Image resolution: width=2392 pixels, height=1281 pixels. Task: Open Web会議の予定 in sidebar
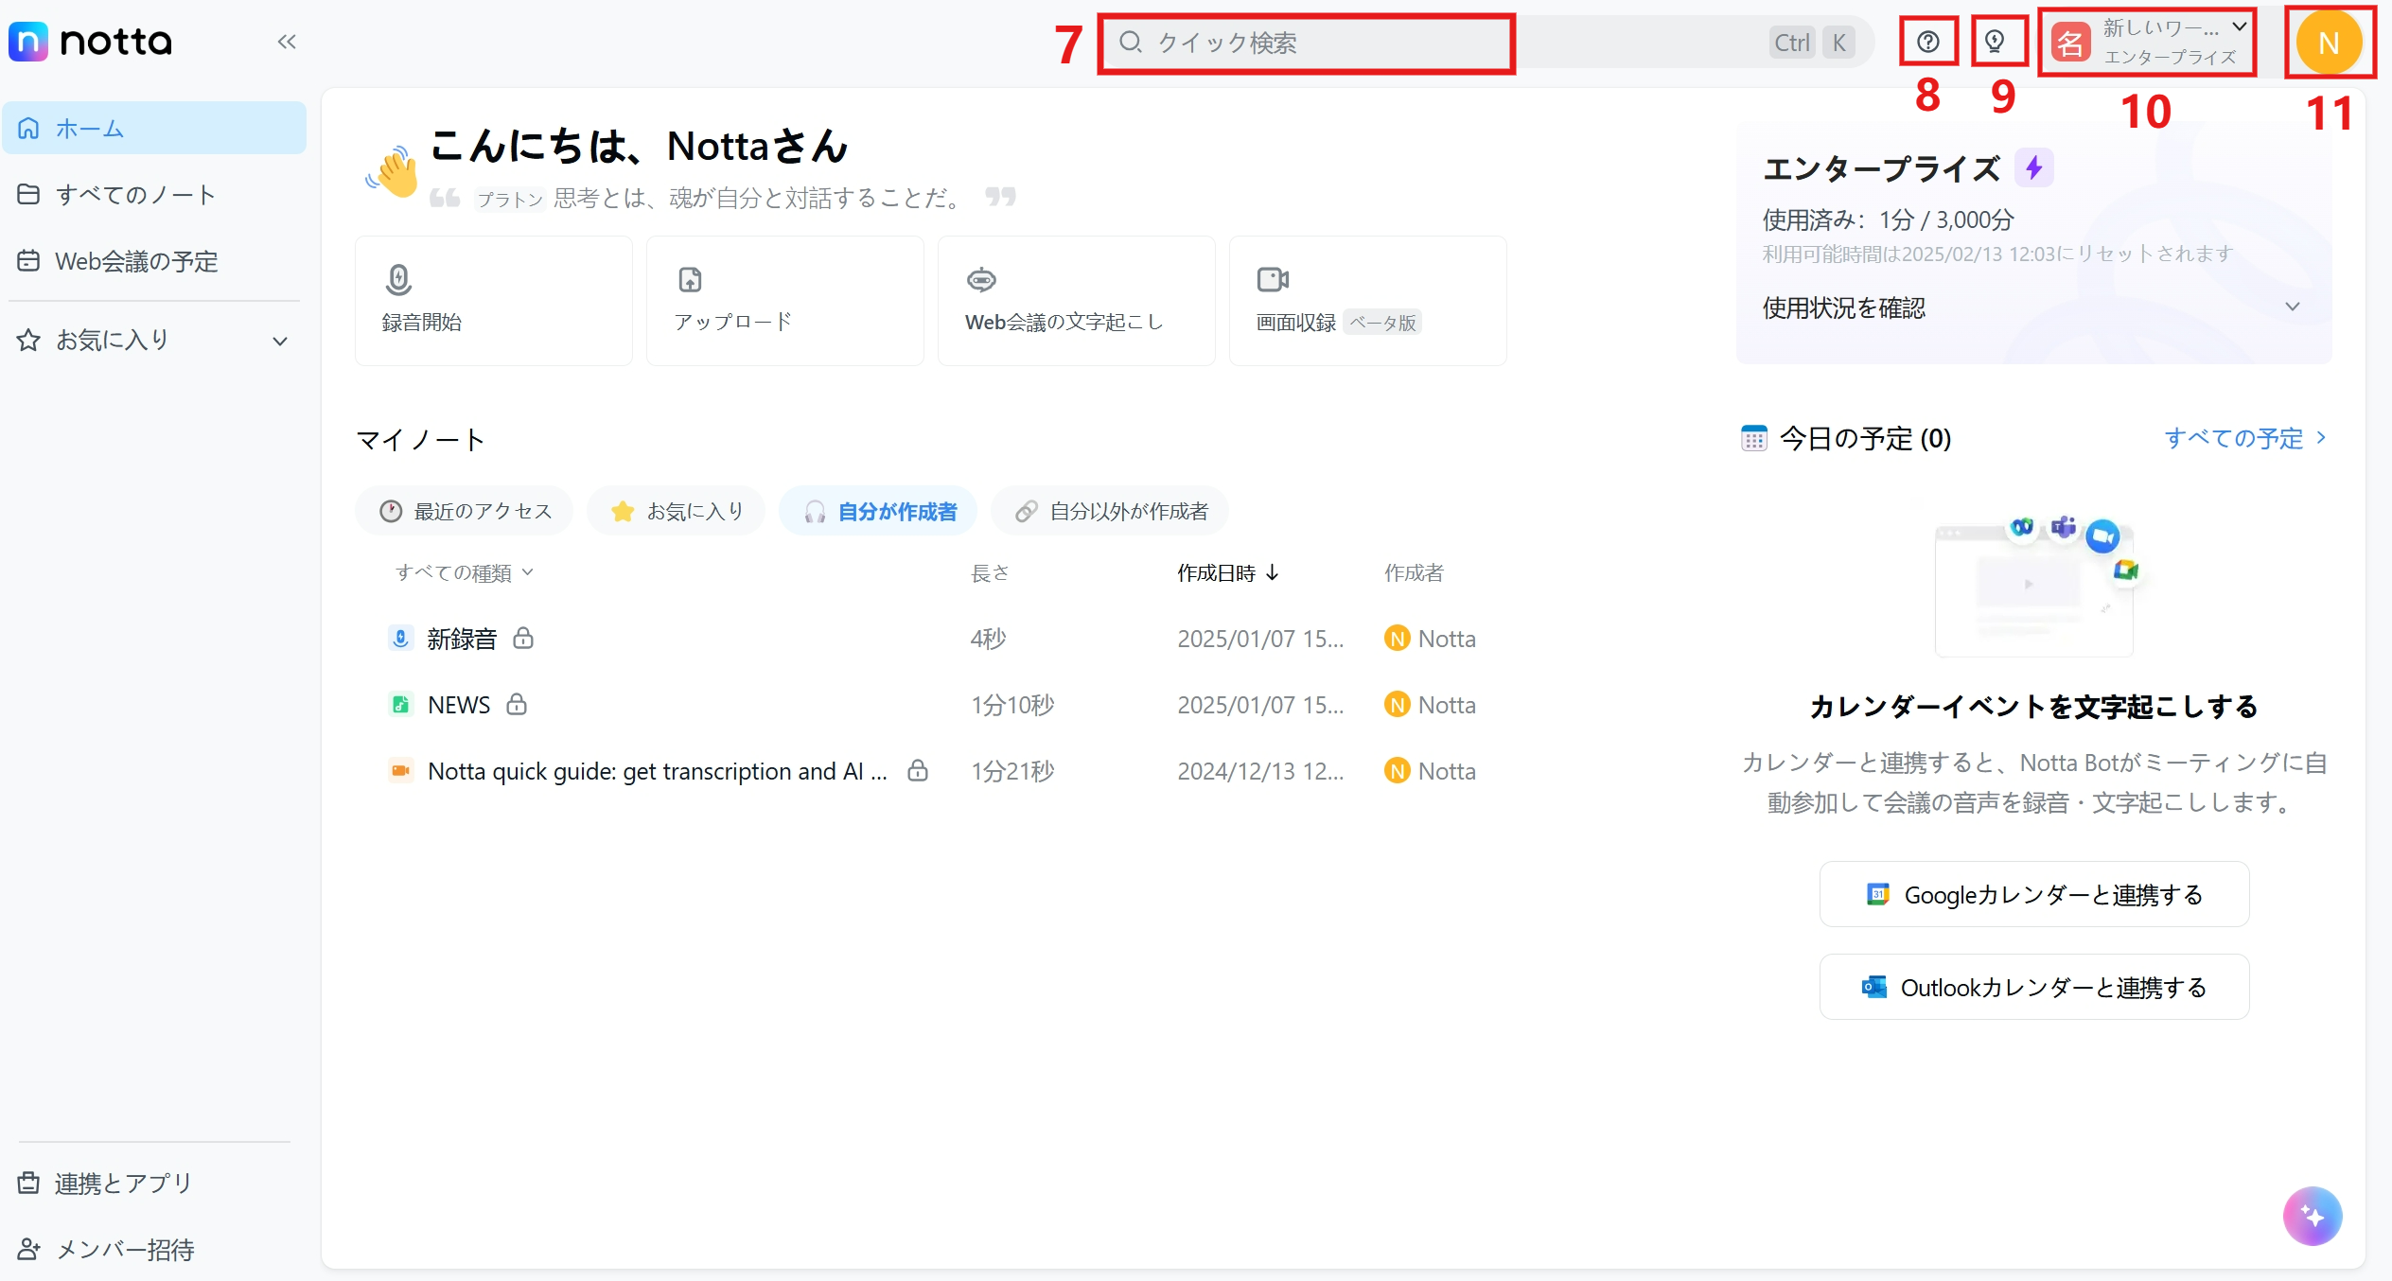(154, 261)
